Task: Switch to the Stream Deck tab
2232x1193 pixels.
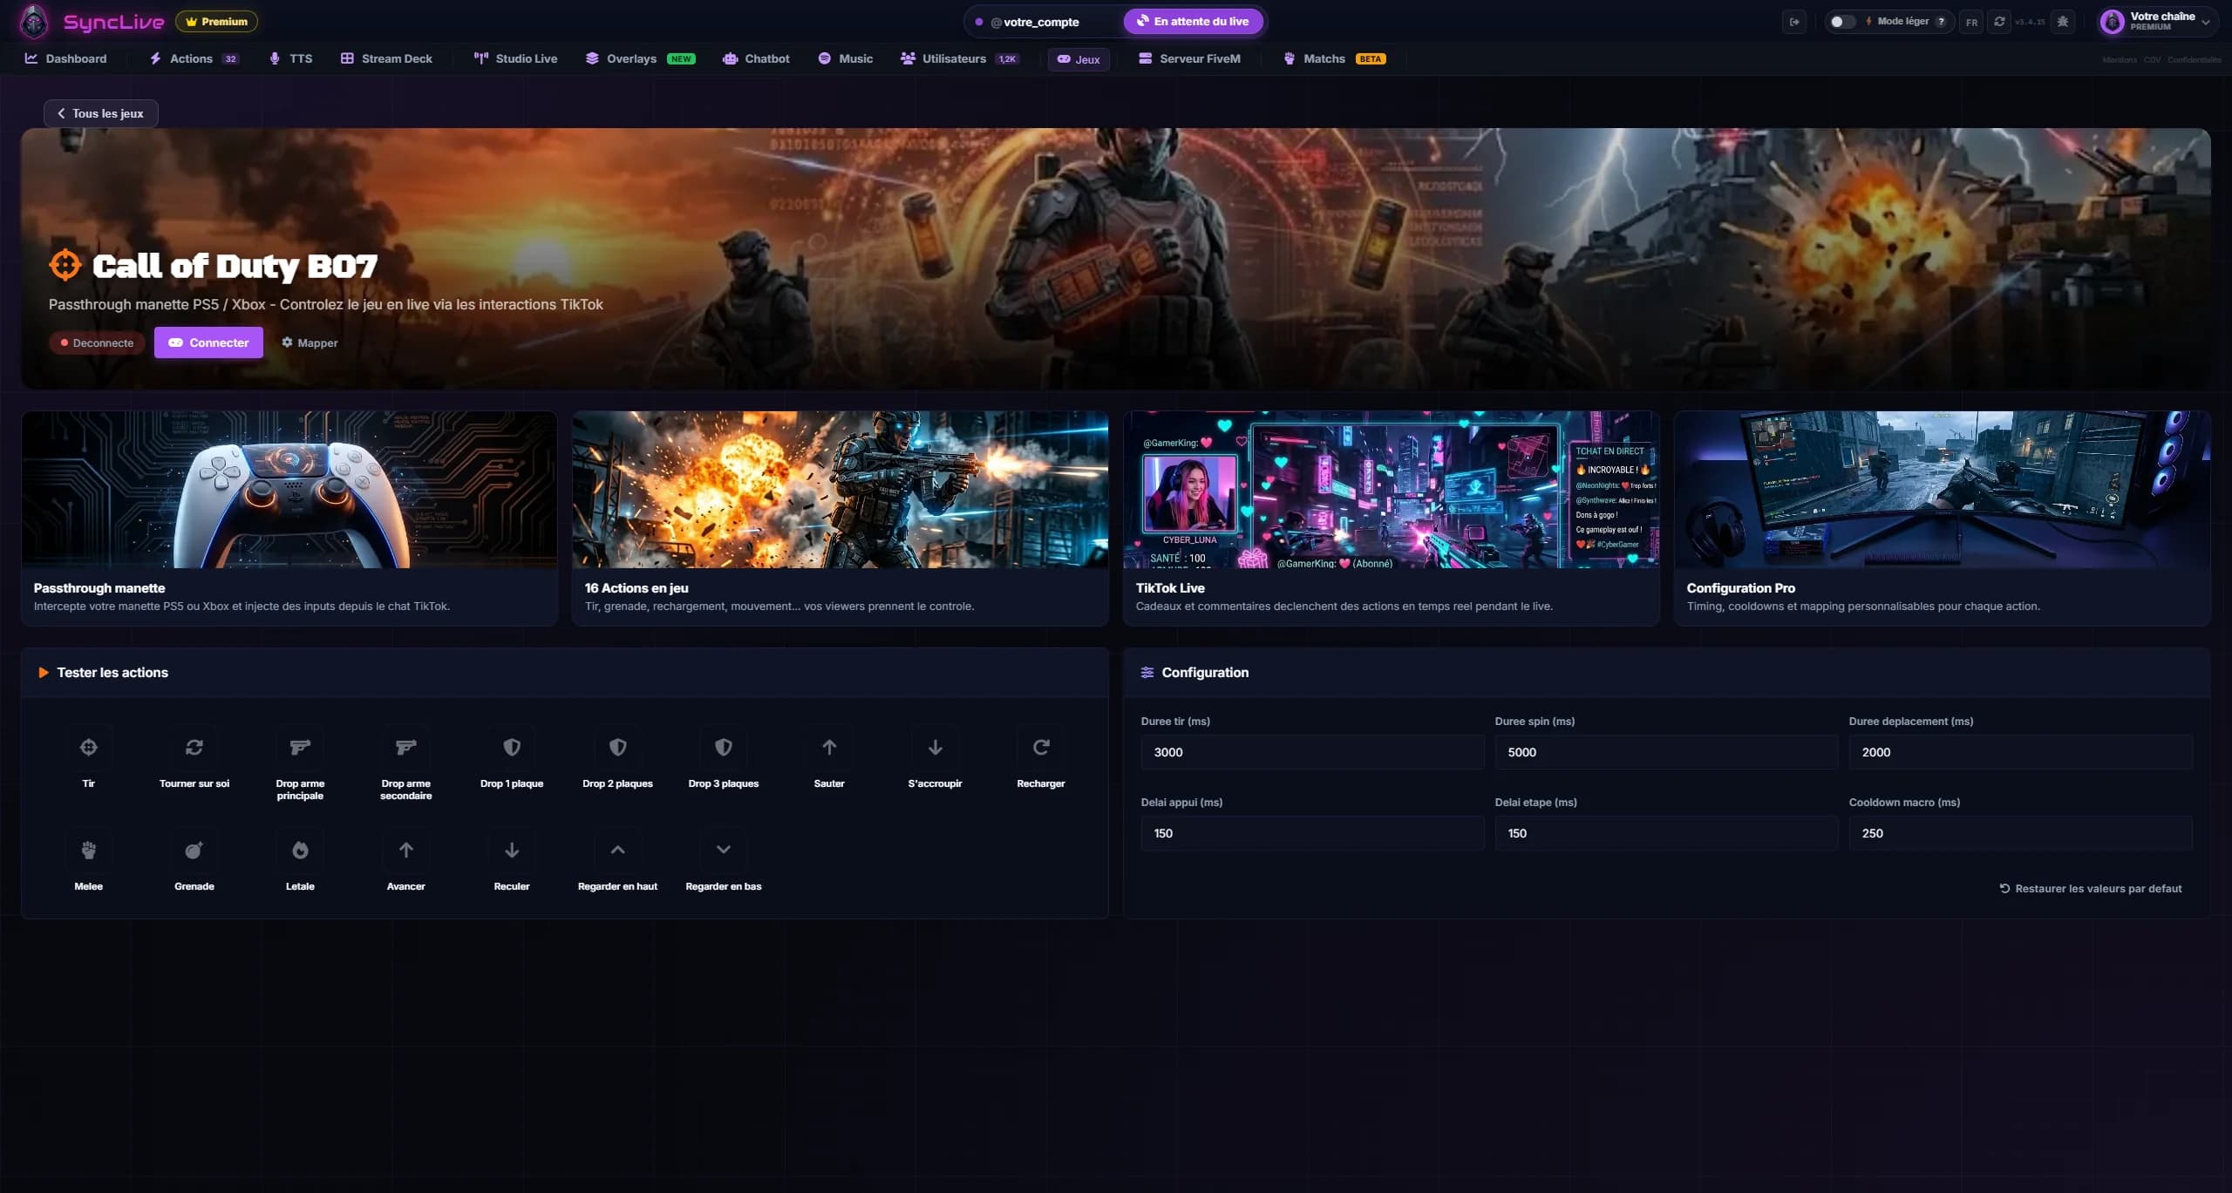Action: [386, 58]
